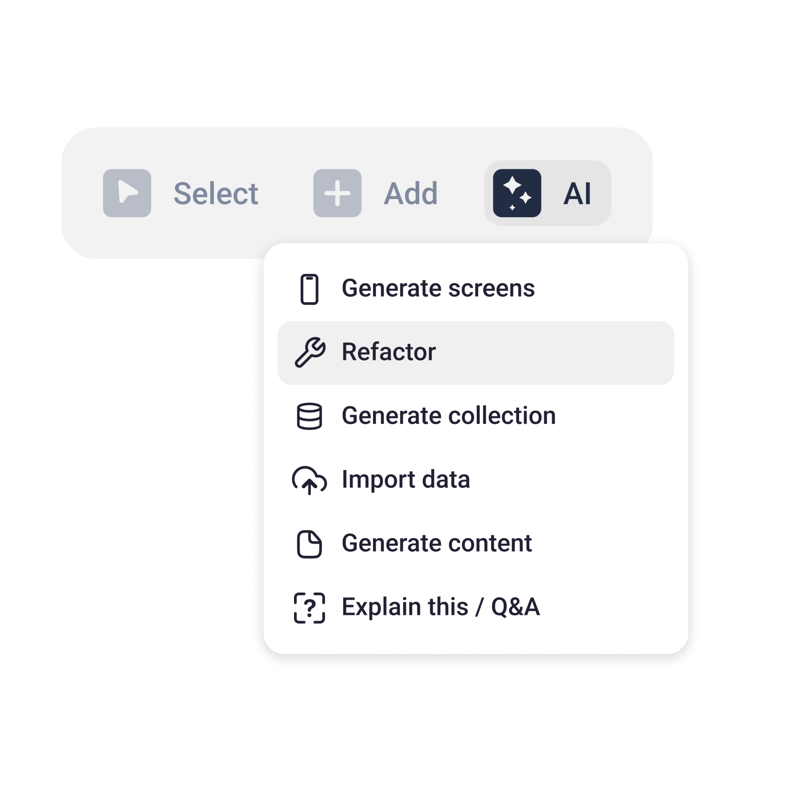Select the Import data option
Screen dimensions: 800x800
click(x=406, y=480)
